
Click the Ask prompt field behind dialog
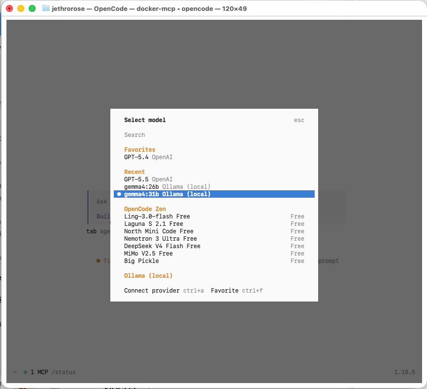[x=101, y=202]
